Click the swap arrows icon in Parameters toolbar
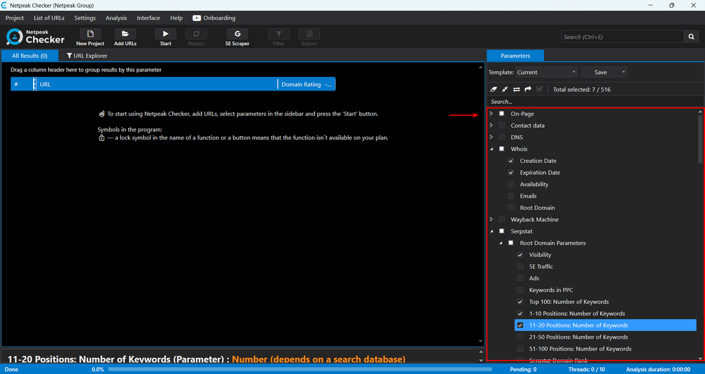705x374 pixels. [x=516, y=89]
